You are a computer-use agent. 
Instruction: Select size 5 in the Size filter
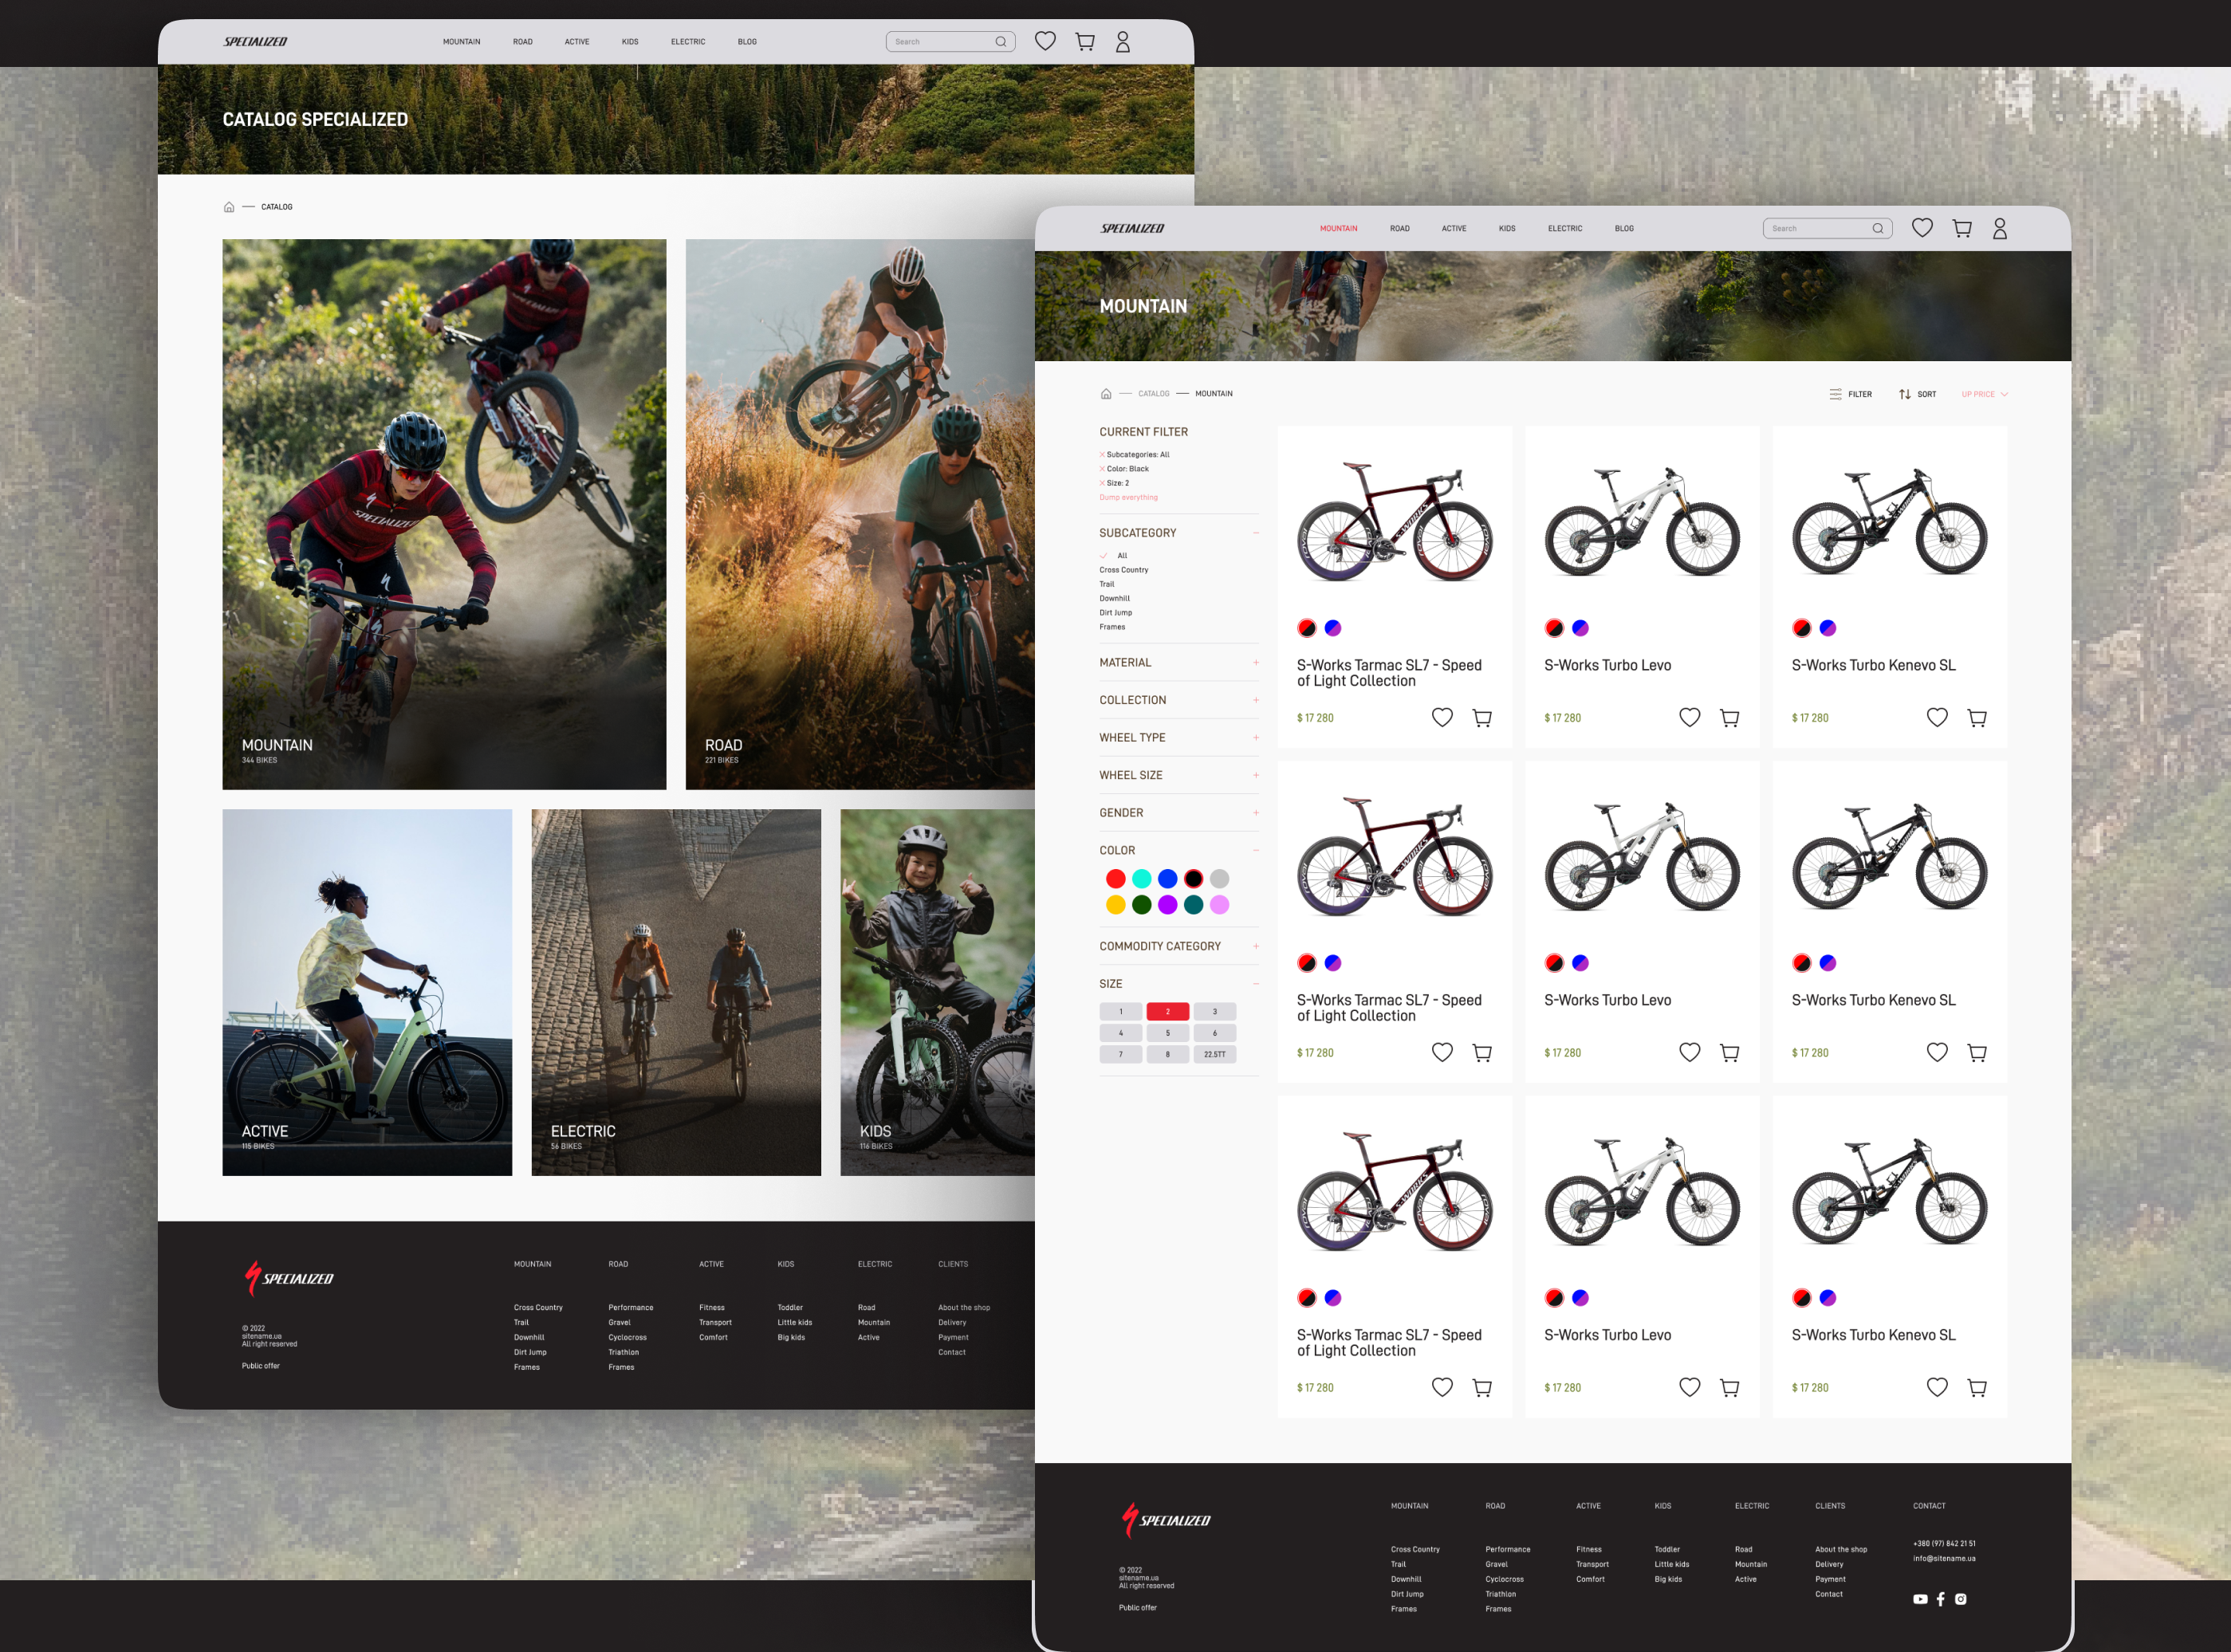[x=1167, y=1033]
